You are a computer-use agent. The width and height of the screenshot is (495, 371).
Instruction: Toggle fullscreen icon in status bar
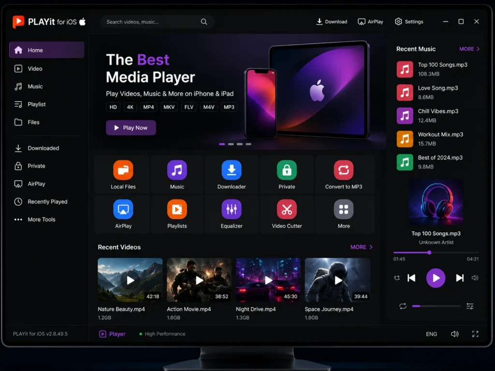tap(475, 334)
